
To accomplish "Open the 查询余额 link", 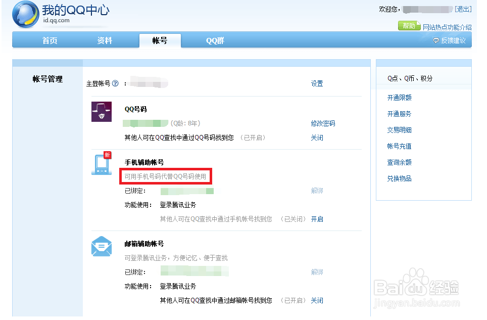I will [x=399, y=162].
